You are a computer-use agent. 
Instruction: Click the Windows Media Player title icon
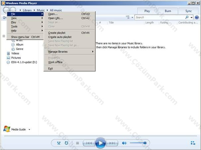3,3
